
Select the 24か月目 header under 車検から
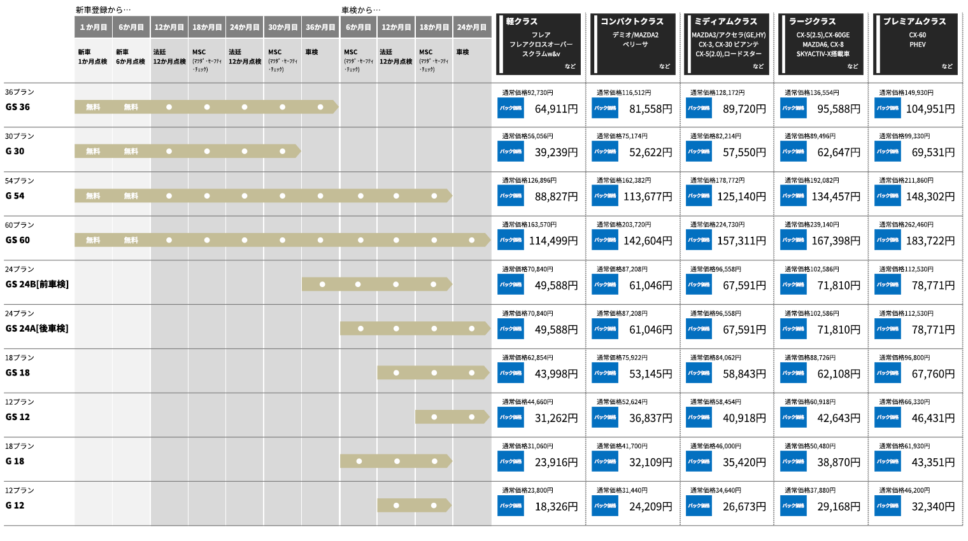pos(472,27)
